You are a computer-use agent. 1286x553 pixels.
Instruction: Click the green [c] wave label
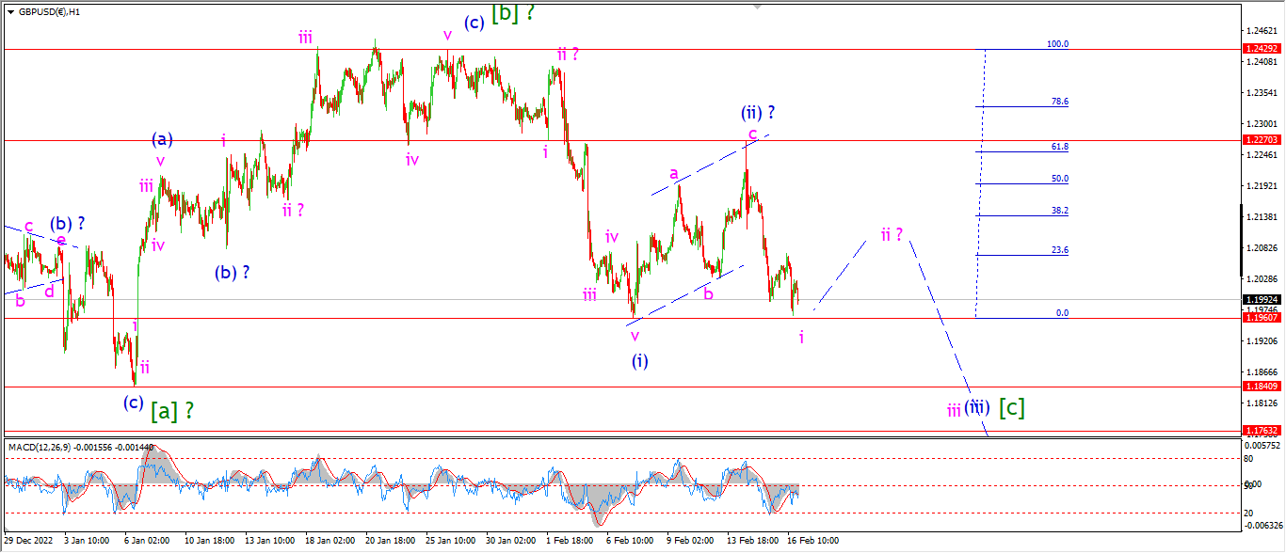point(1012,407)
